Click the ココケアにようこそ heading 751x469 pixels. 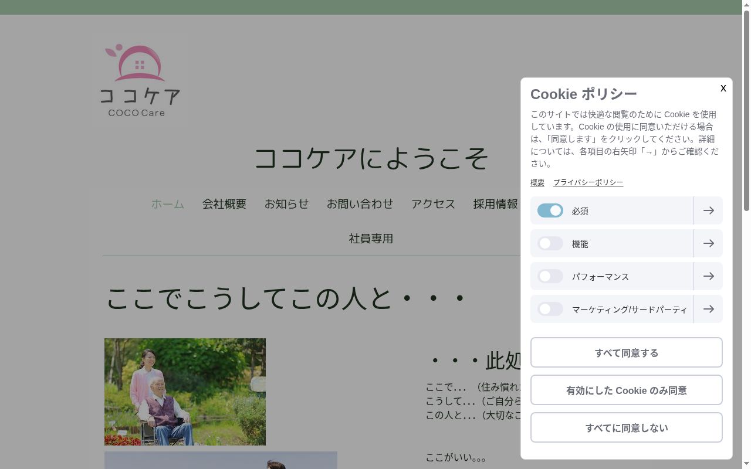point(371,158)
